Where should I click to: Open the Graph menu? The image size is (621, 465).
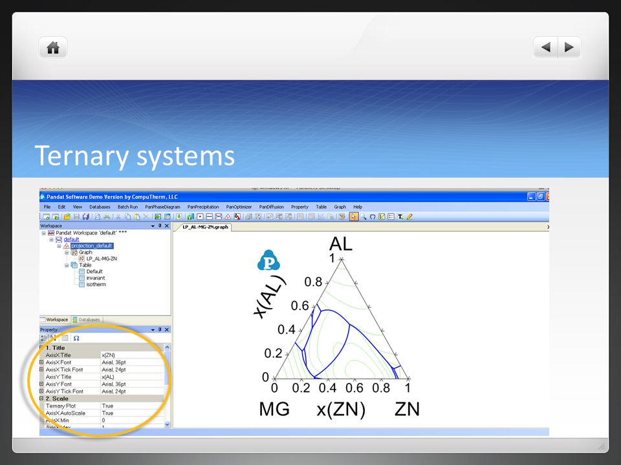point(340,207)
